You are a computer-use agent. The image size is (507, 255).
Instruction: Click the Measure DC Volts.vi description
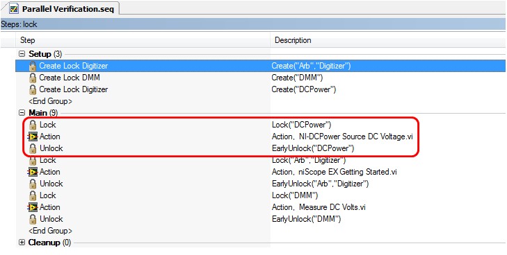[319, 208]
